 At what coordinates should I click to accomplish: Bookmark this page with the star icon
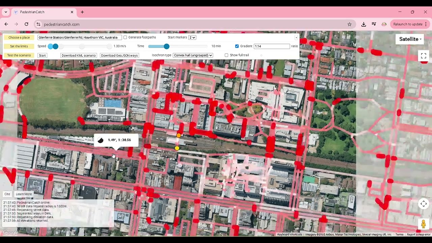pyautogui.click(x=349, y=24)
